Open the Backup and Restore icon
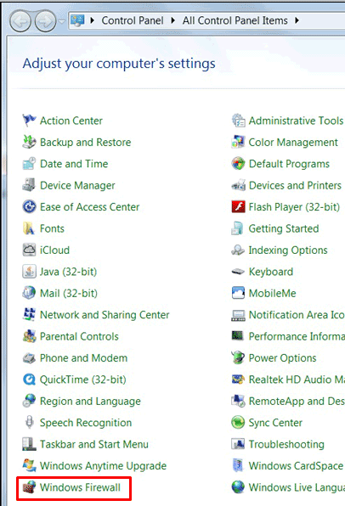 pyautogui.click(x=29, y=143)
